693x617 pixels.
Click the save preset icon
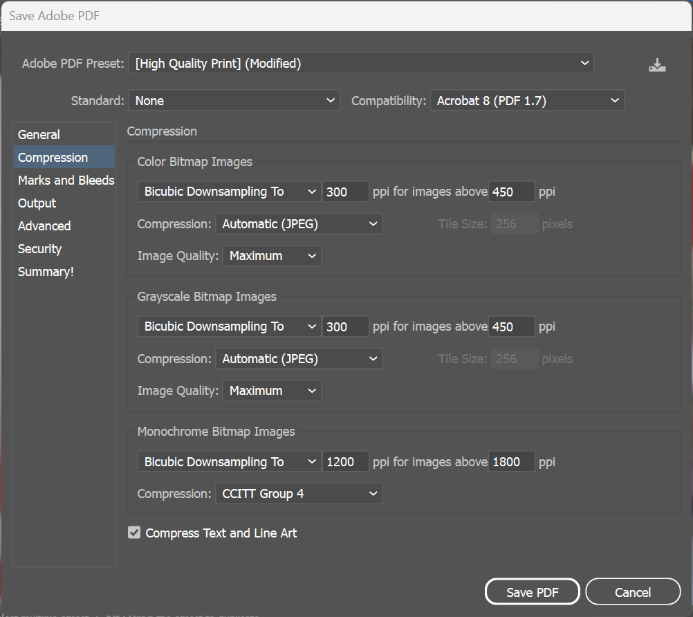click(x=656, y=66)
